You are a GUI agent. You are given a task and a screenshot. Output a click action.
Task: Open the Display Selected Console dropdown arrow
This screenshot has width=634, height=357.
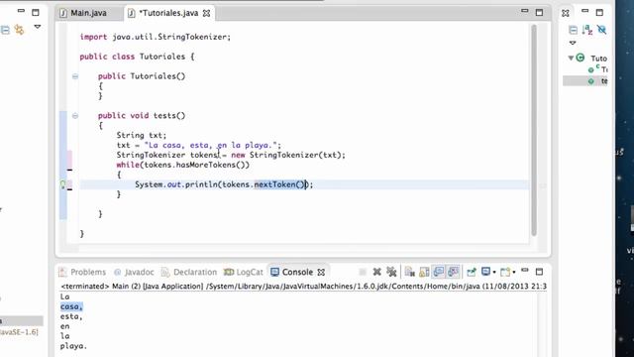(x=494, y=273)
